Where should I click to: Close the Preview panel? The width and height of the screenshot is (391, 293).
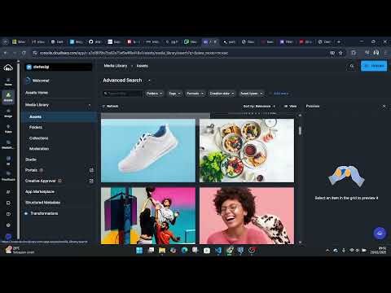coord(384,106)
